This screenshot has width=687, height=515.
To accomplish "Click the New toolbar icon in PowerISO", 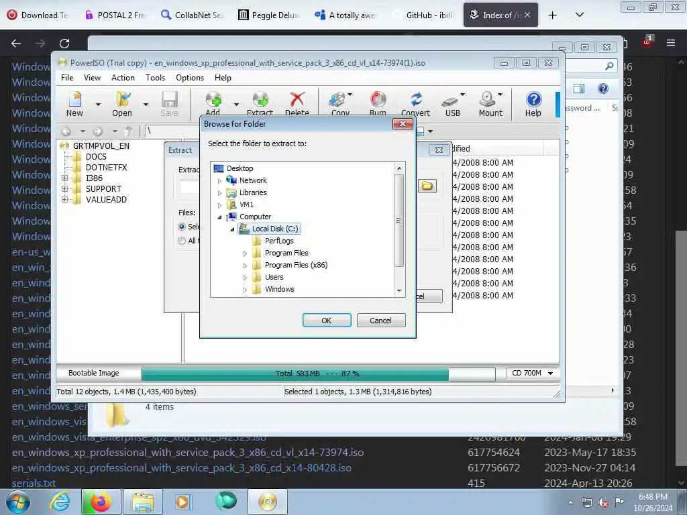I will click(75, 104).
